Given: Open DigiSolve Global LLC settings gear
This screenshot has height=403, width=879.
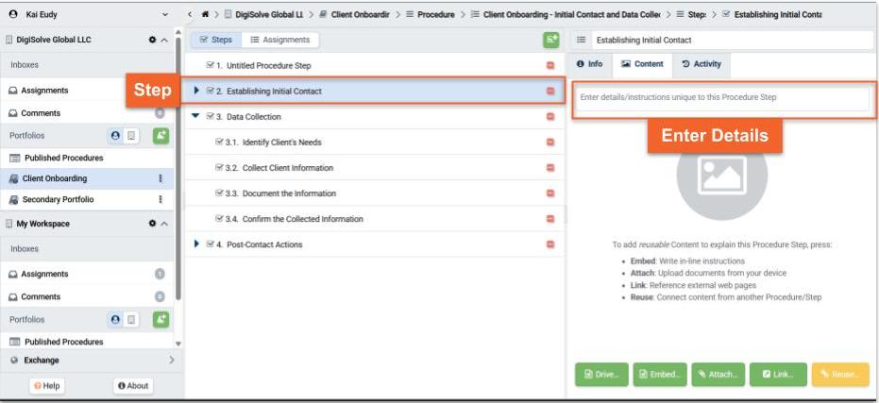Looking at the screenshot, I should [x=152, y=41].
